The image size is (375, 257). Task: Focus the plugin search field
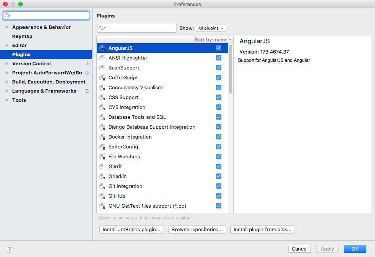pos(137,28)
